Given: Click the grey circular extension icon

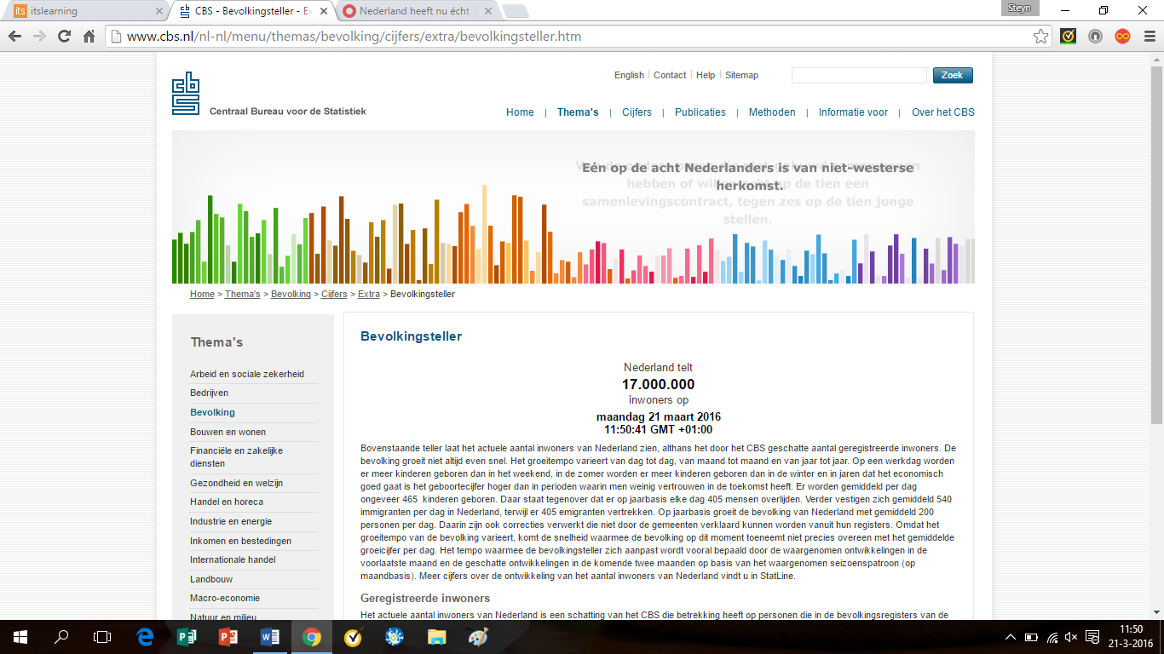Looking at the screenshot, I should 1095,37.
